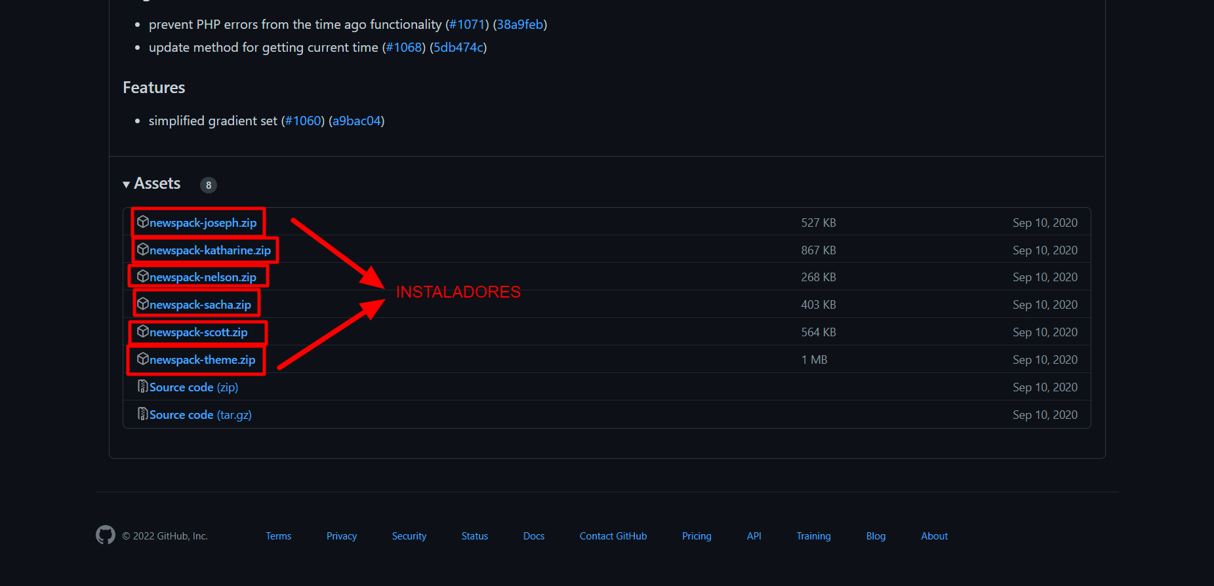Open the Status footer link
Image resolution: width=1214 pixels, height=586 pixels.
tap(475, 536)
